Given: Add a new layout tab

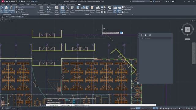Looking at the screenshot, I should (18, 108).
